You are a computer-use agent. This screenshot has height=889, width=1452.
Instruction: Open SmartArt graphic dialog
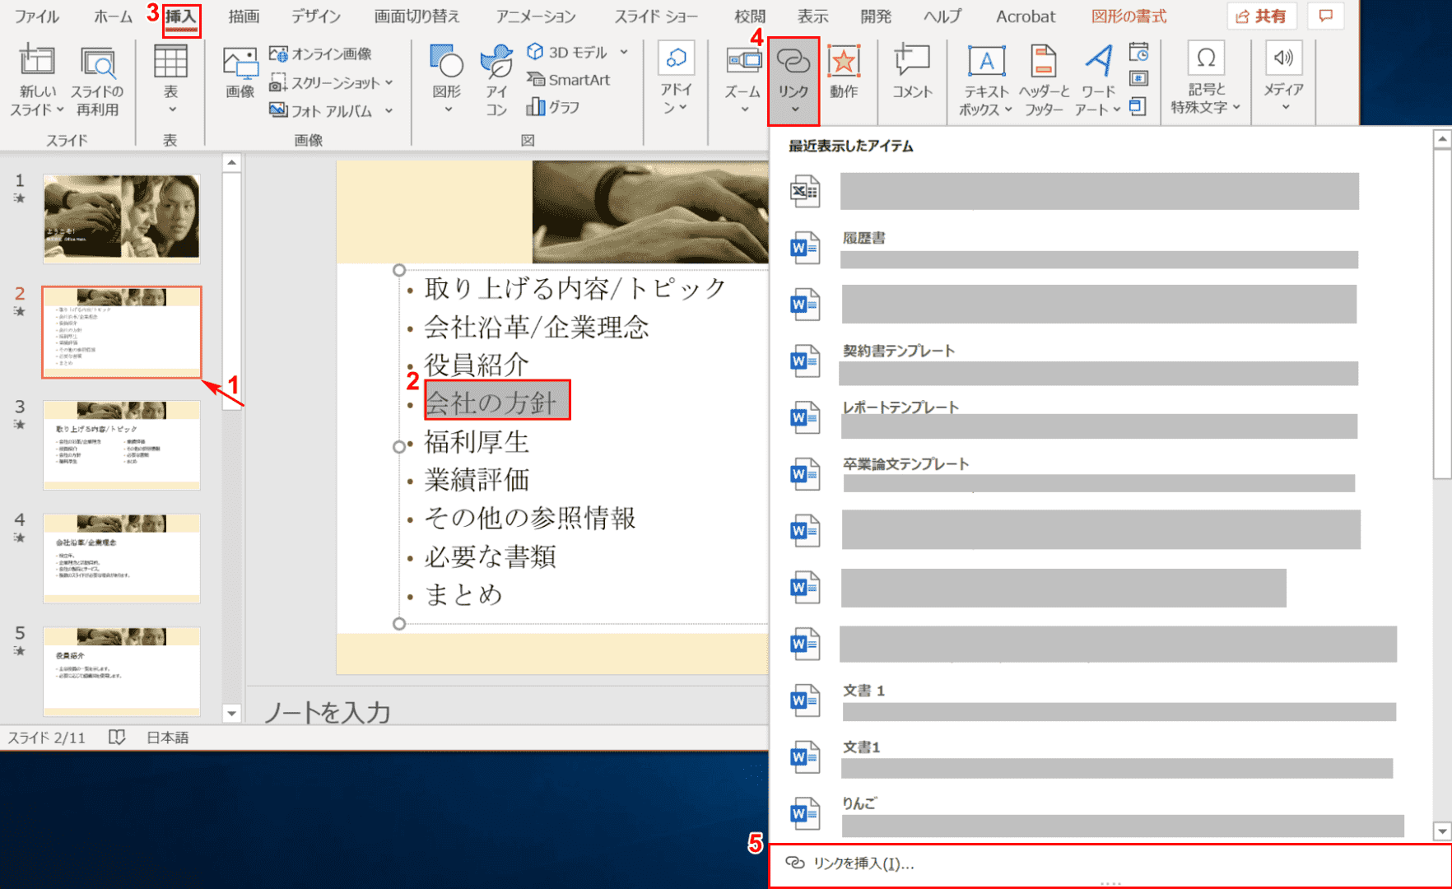click(569, 80)
